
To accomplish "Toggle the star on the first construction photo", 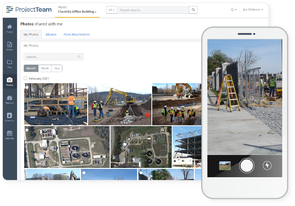I will pyautogui.click(x=27, y=87).
